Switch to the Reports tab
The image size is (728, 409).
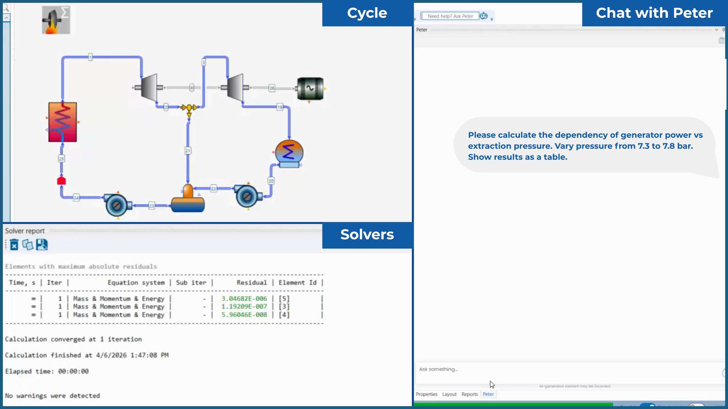tap(470, 394)
